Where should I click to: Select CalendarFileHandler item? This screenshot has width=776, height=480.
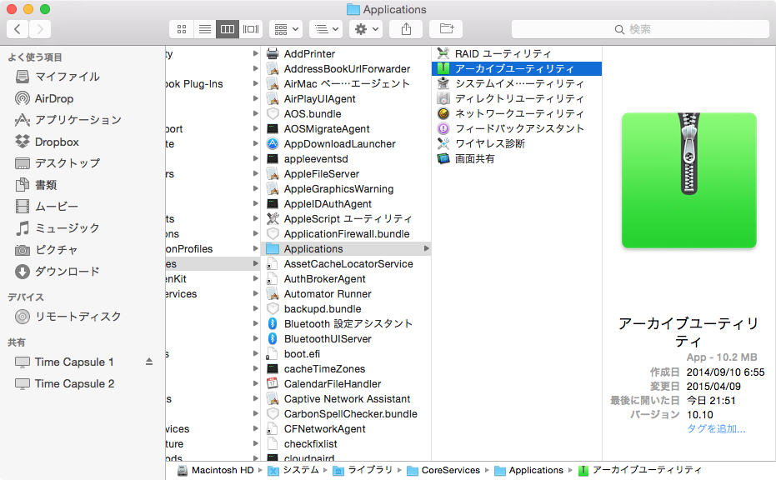pos(346,384)
